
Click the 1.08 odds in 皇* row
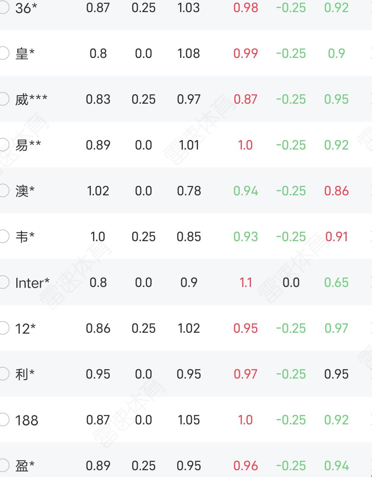coord(188,53)
